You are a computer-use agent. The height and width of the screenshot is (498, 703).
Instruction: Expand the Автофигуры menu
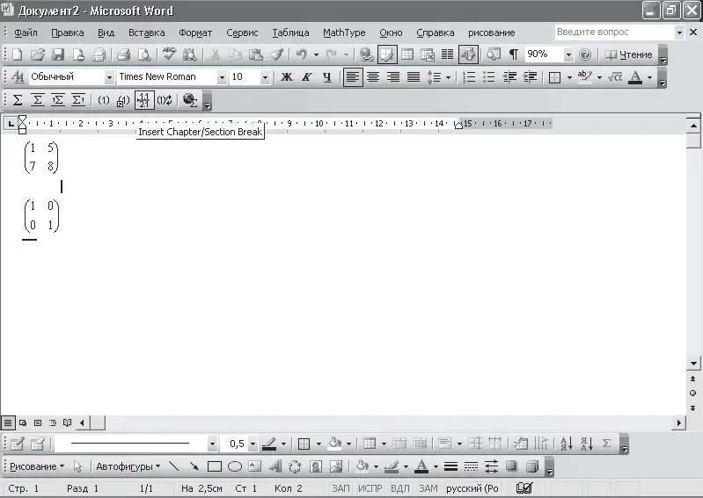[128, 466]
